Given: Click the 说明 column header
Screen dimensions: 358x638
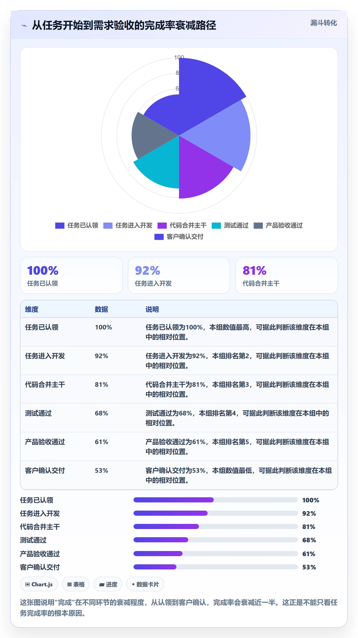Looking at the screenshot, I should click(152, 309).
